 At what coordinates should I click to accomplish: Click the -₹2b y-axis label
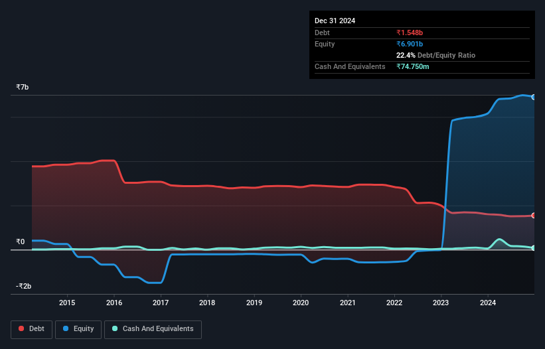tap(23, 286)
